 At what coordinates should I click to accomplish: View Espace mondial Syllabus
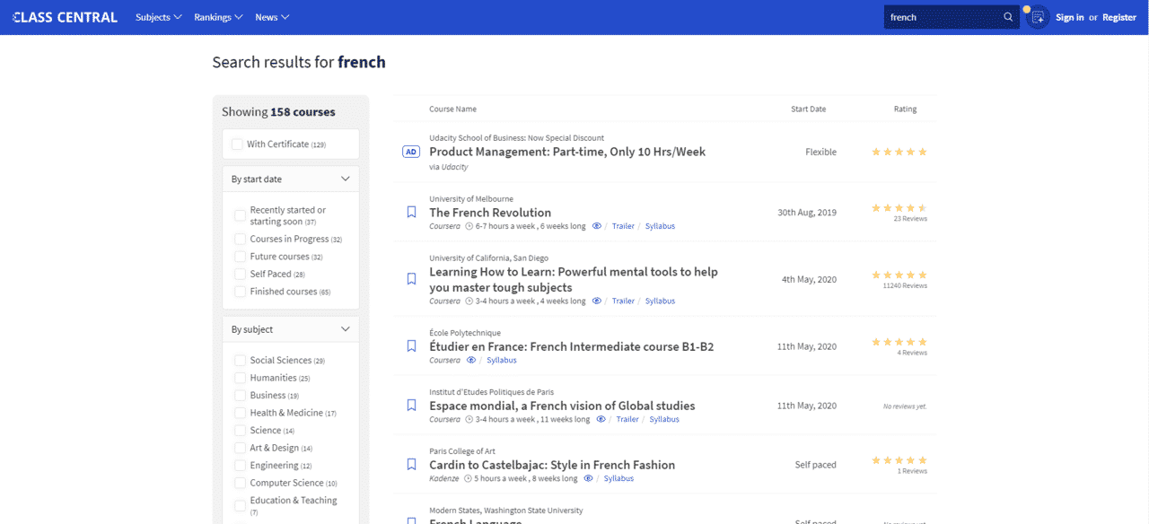pos(664,419)
